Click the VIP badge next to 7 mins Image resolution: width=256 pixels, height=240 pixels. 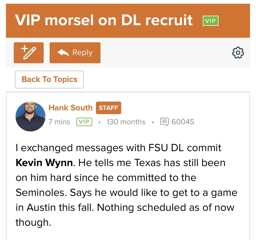[x=84, y=122]
